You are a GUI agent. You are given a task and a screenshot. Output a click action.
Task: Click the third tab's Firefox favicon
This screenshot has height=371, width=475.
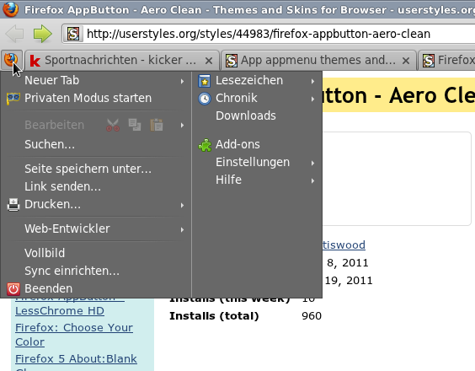(x=429, y=61)
